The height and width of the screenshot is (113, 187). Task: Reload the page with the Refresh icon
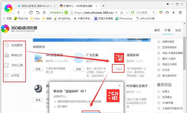coord(31,12)
